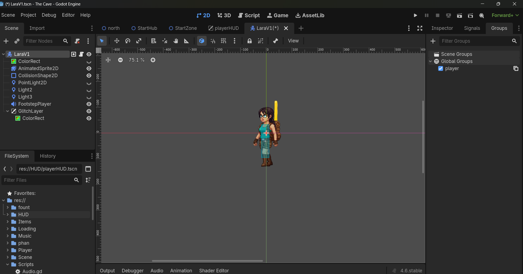
Task: Activate the Scale Mode tool
Action: click(139, 41)
